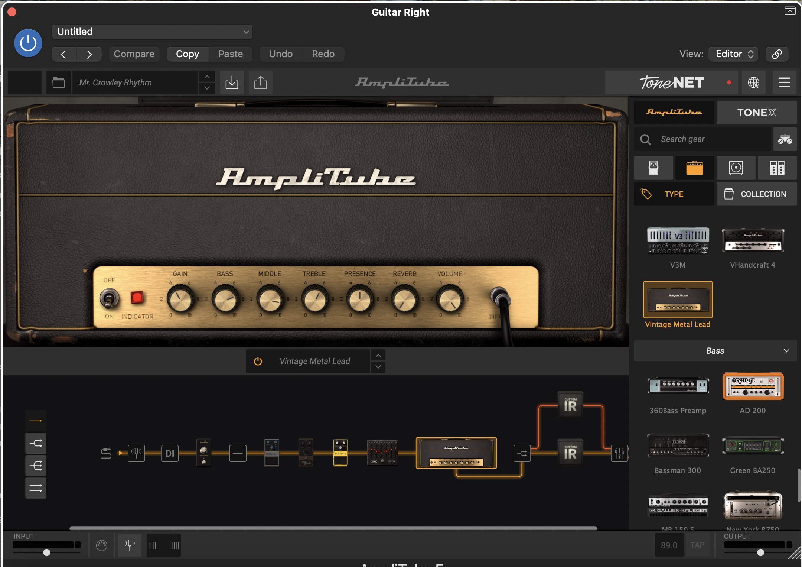Select the Green BA250 amp thumbnail
This screenshot has width=802, height=567.
(x=753, y=445)
